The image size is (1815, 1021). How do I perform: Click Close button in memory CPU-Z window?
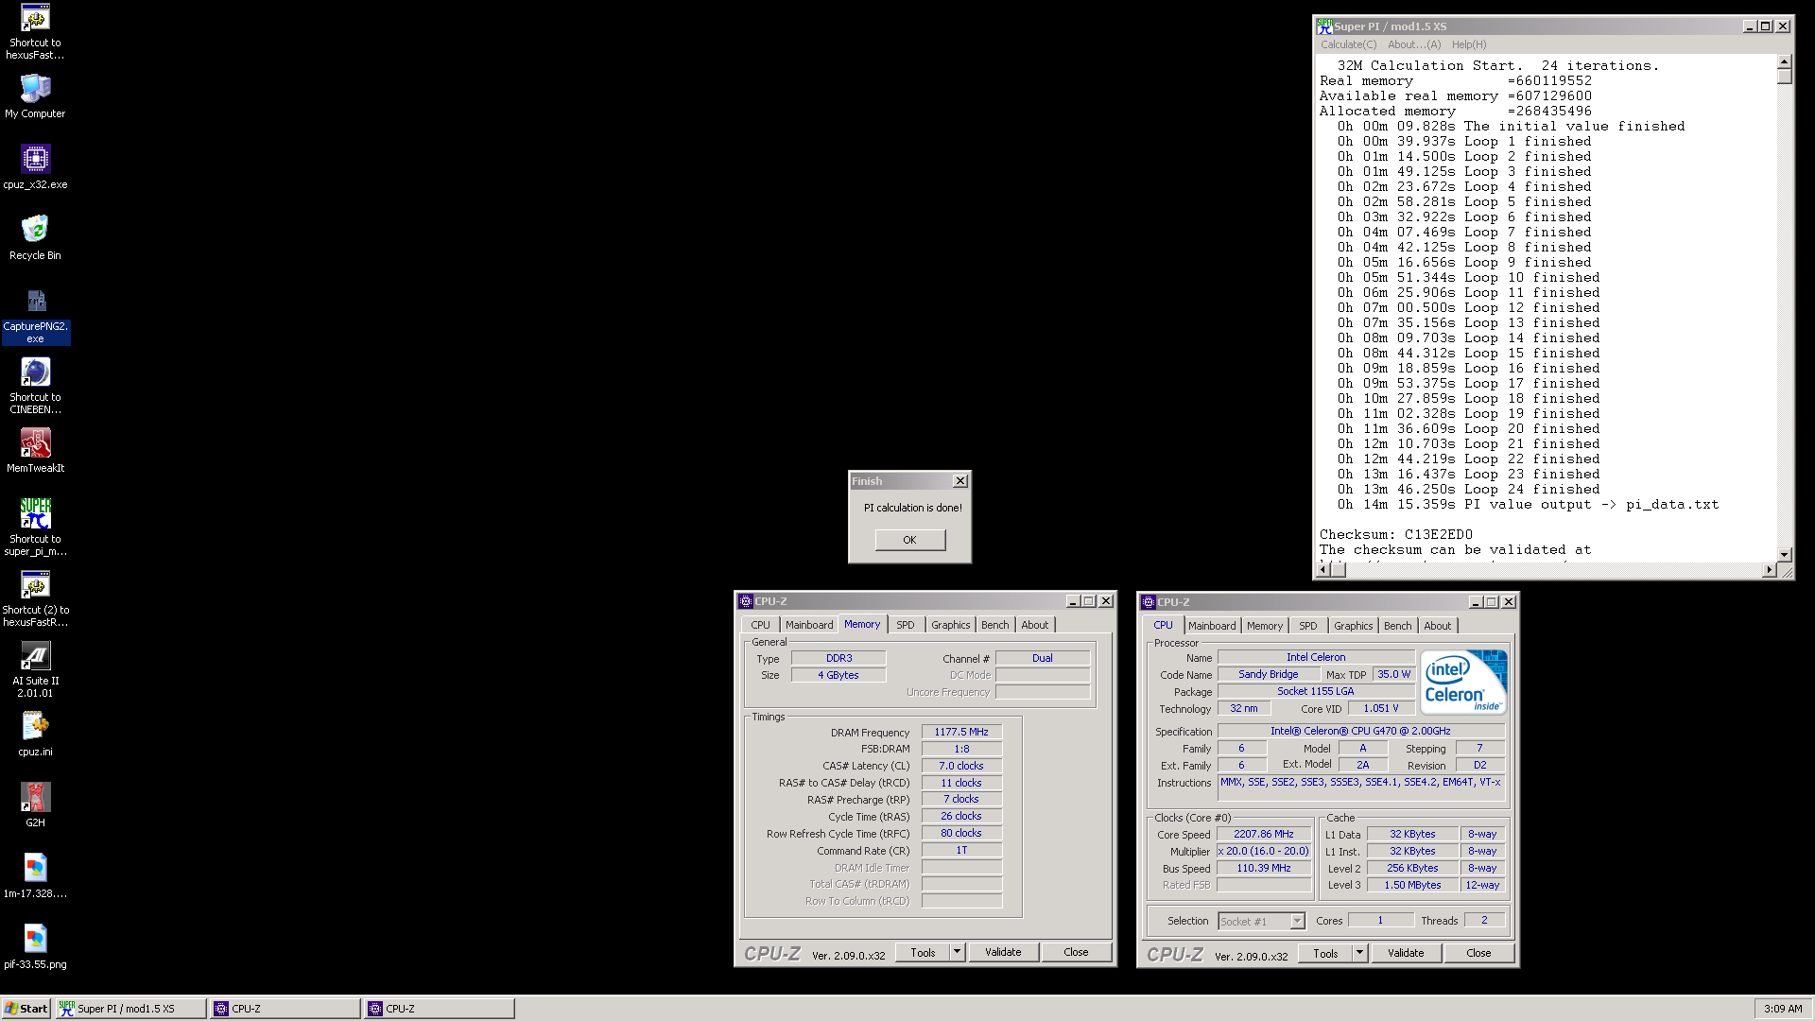[1076, 952]
